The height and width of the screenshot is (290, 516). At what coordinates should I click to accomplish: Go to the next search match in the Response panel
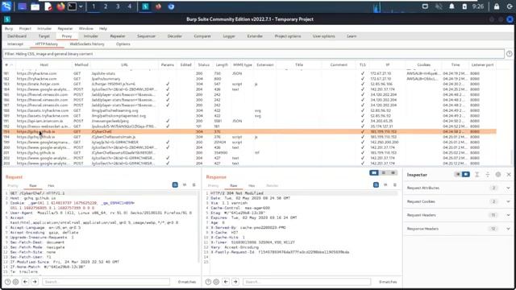pyautogui.click(x=235, y=282)
